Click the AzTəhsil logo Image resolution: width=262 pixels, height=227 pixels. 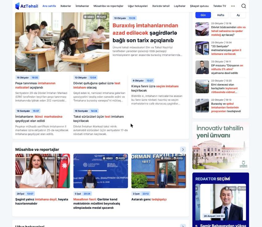point(27,6)
